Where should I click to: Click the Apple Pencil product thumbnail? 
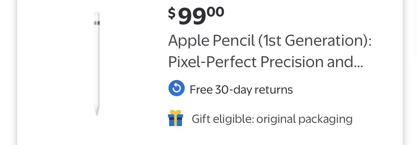97,64
